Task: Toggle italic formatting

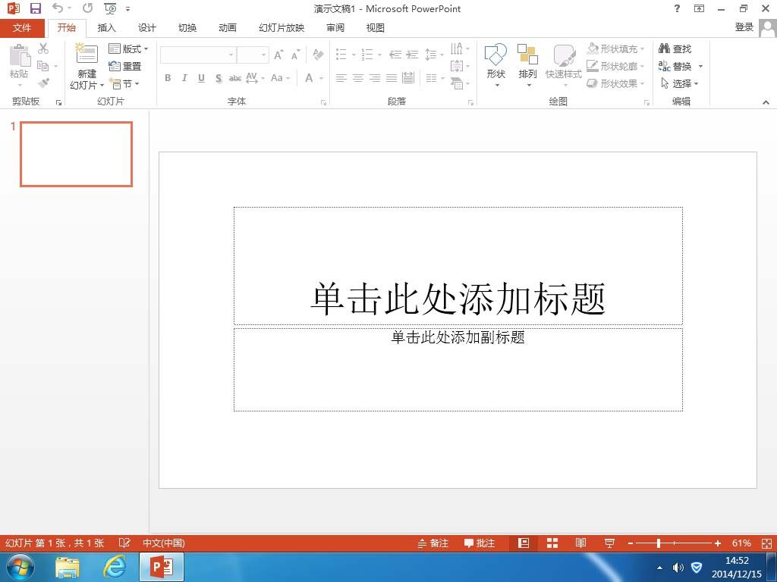Action: tap(184, 78)
